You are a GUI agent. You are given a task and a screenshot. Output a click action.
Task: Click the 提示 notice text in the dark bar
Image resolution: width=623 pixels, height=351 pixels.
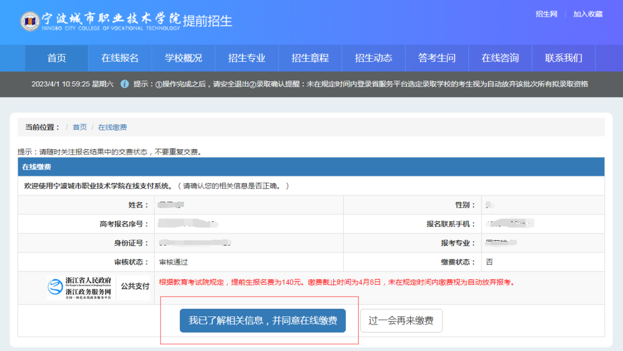361,84
